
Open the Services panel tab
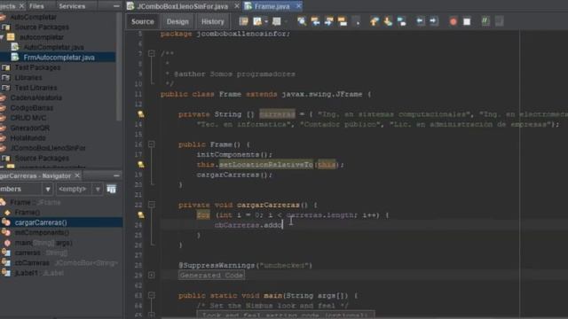pos(72,6)
